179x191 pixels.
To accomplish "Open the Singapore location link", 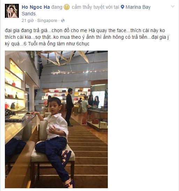I will [47, 21].
